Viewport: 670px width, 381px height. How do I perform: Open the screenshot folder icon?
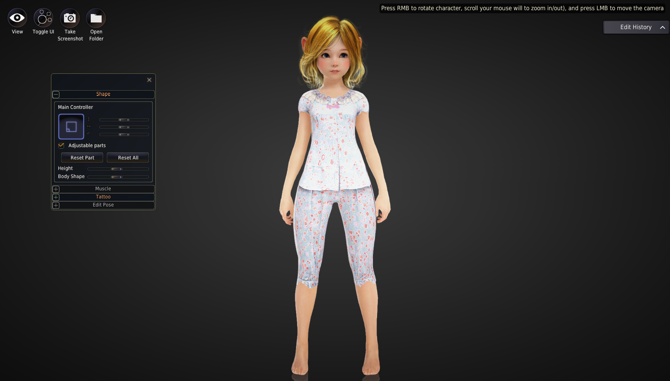pyautogui.click(x=96, y=18)
